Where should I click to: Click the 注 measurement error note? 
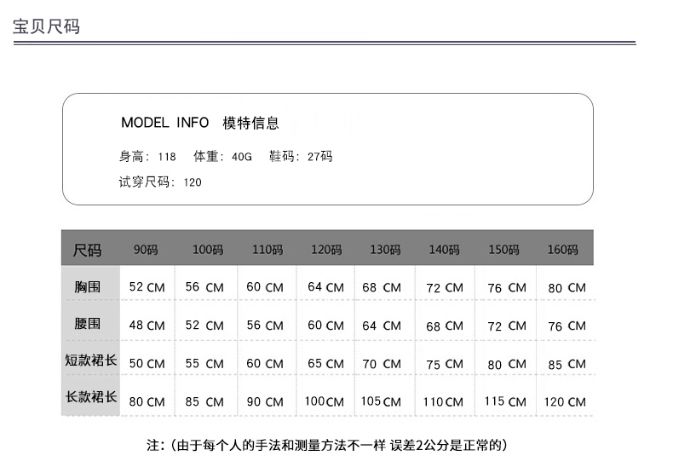[327, 445]
